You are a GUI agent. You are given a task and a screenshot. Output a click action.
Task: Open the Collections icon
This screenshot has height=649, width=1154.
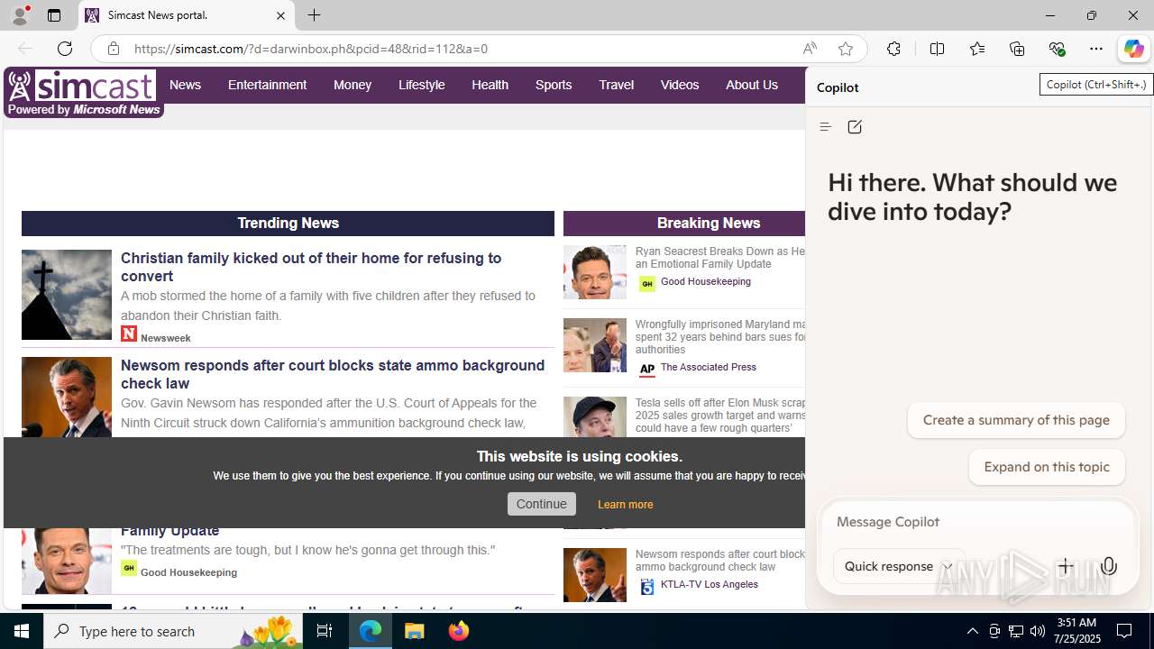pos(1017,49)
